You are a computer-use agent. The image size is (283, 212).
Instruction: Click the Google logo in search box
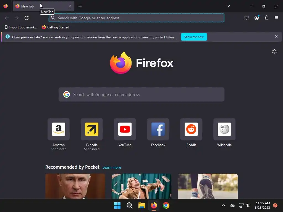(x=67, y=94)
